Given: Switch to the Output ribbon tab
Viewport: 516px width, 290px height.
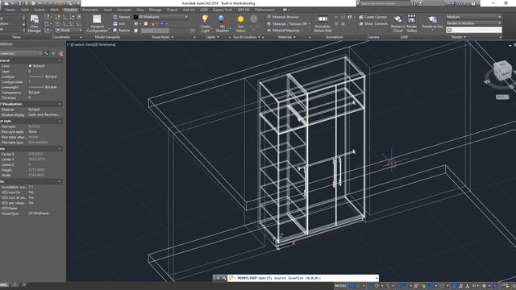Looking at the screenshot, I should coord(172,10).
